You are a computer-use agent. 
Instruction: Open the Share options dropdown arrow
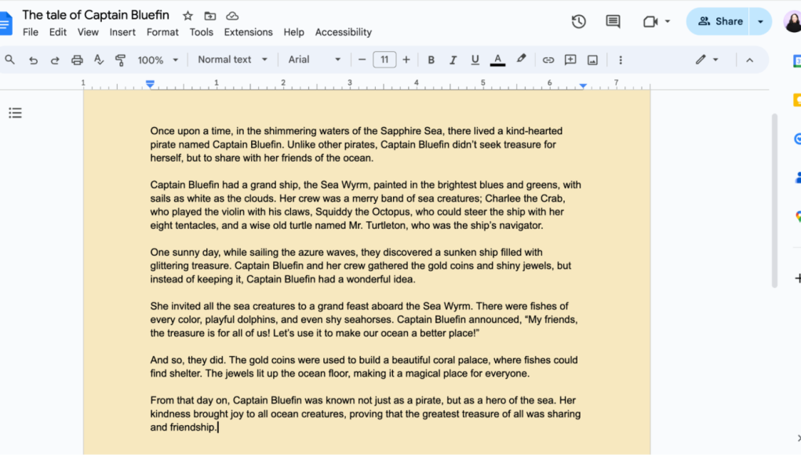[760, 21]
